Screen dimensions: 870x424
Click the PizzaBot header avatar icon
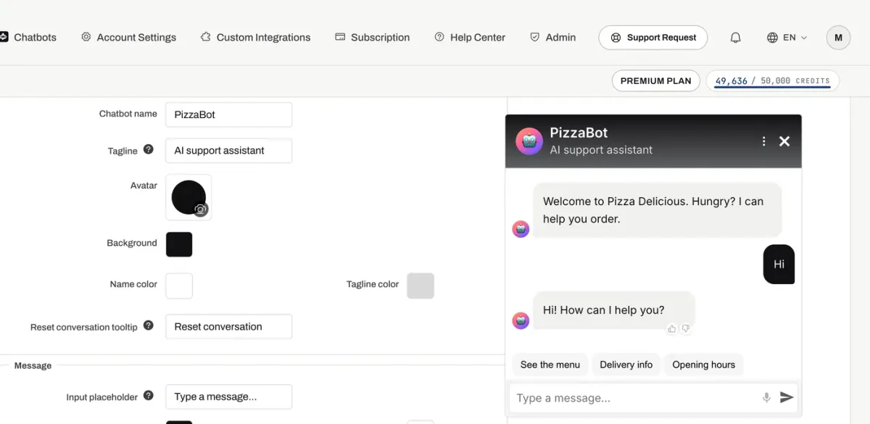click(x=529, y=141)
